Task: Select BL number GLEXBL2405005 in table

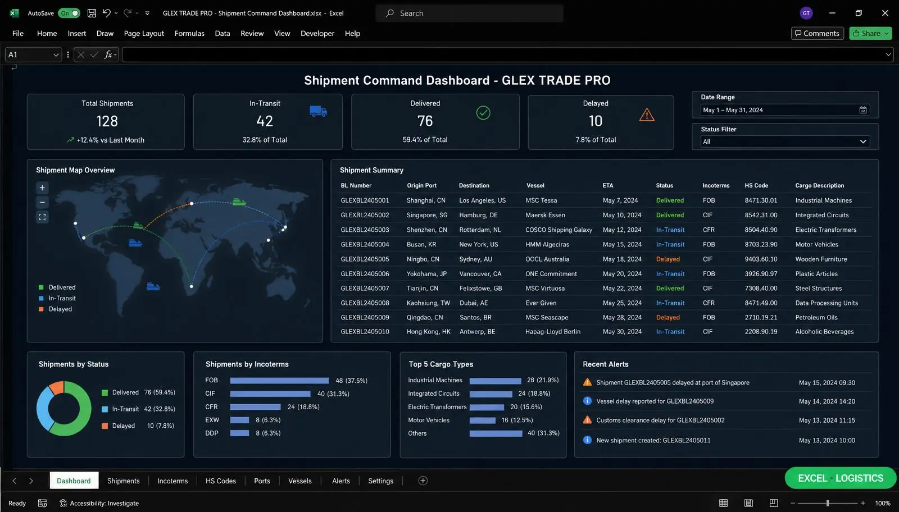Action: (365, 259)
